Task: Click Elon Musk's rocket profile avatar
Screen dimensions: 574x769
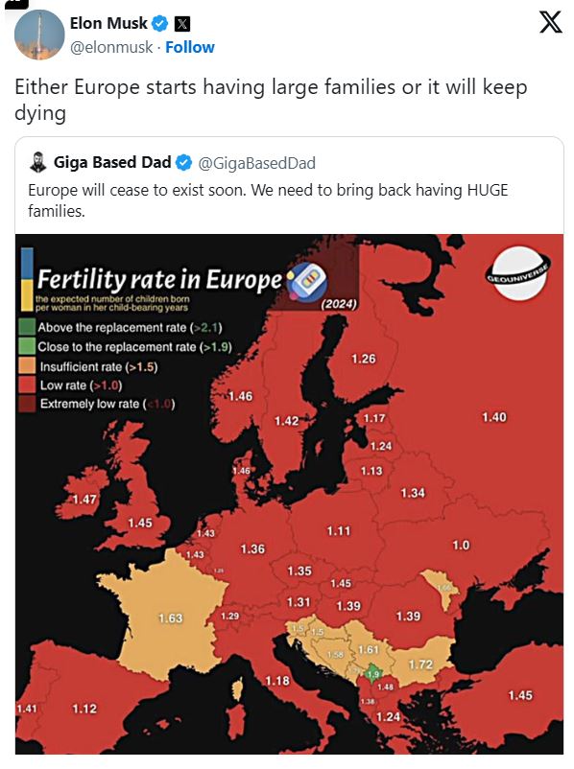Action: tap(39, 35)
